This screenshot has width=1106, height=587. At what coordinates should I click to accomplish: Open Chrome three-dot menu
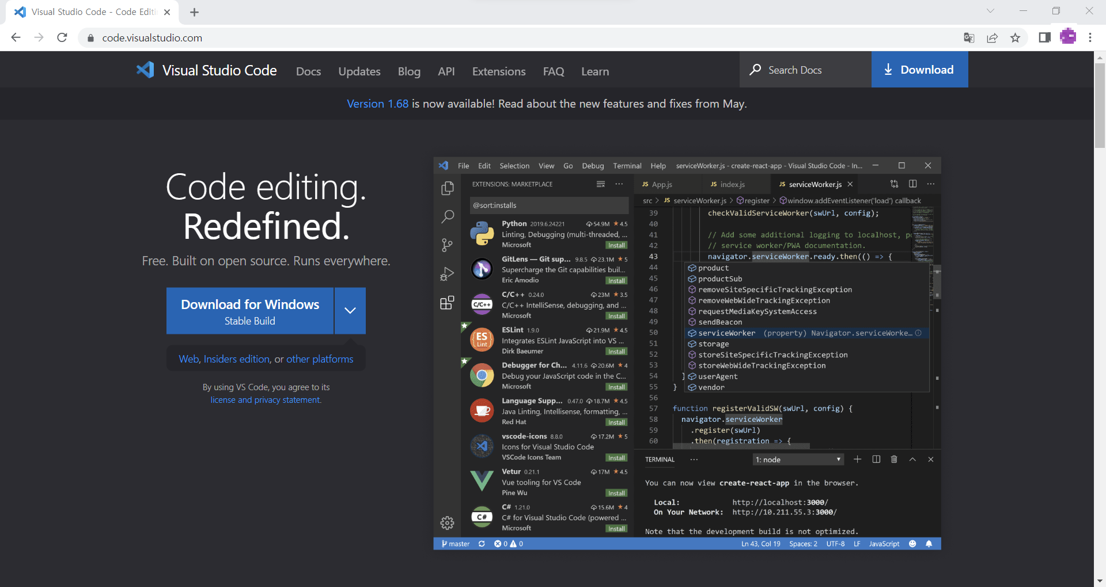(1090, 37)
